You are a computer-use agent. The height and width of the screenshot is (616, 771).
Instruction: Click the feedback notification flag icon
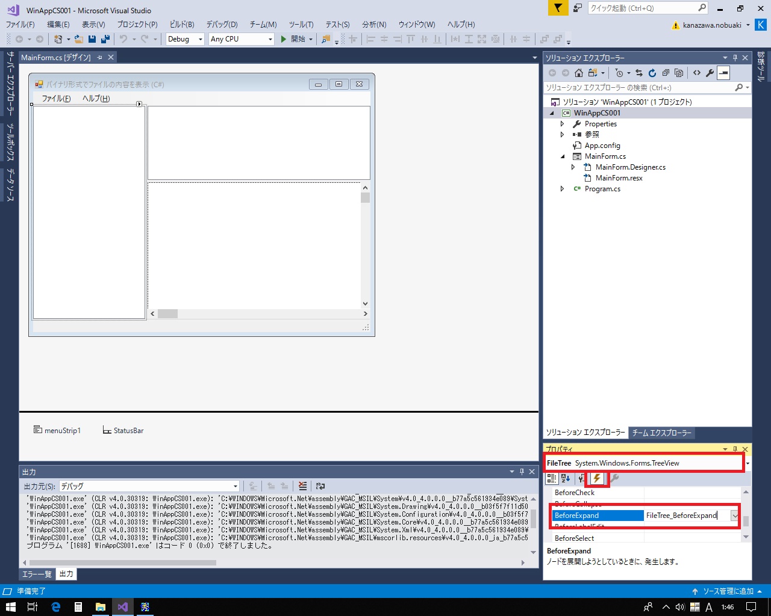point(558,8)
